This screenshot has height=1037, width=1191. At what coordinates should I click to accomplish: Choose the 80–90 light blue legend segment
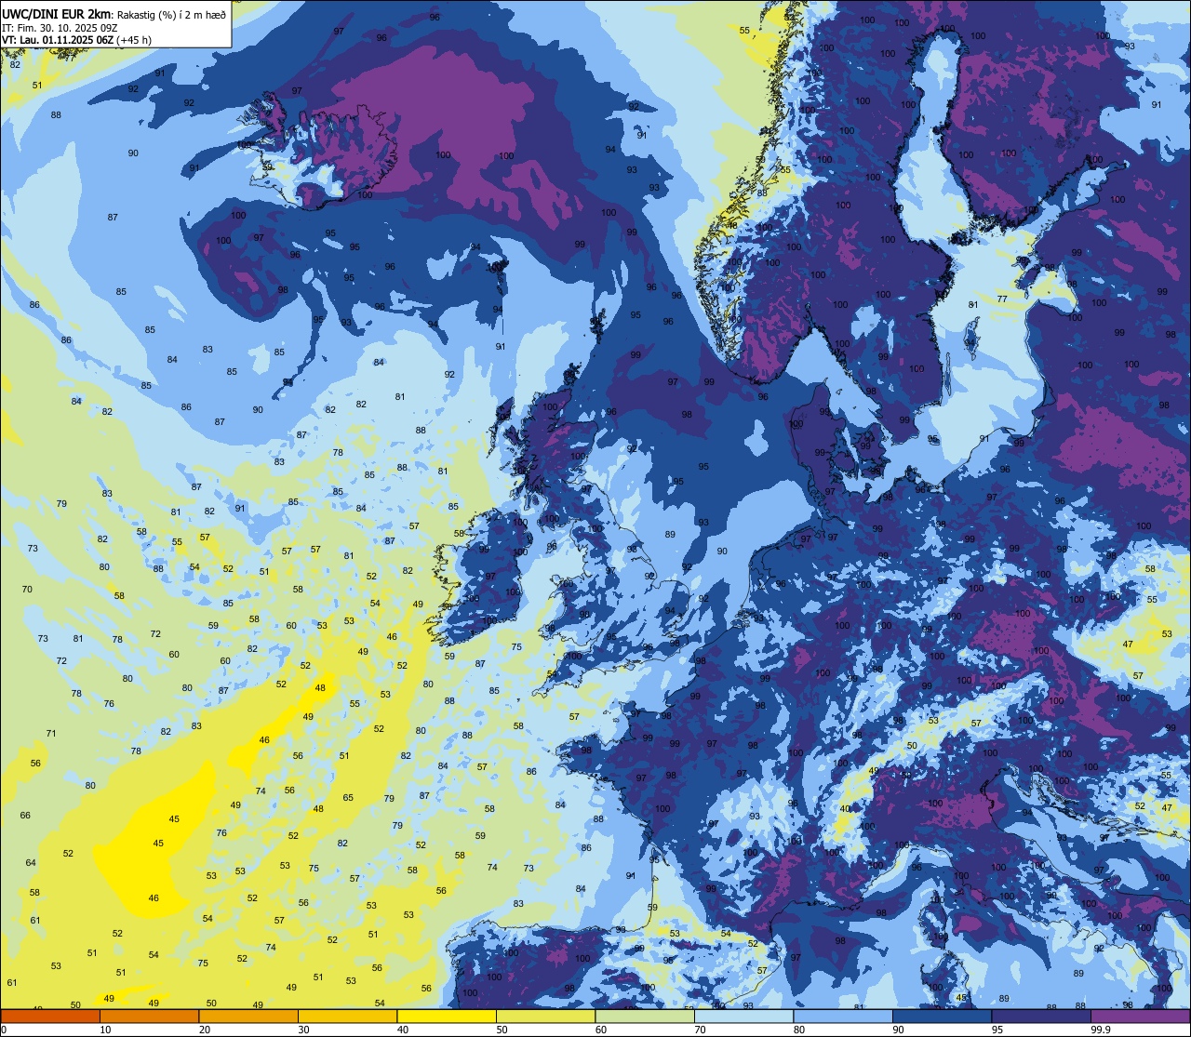coord(843,1016)
